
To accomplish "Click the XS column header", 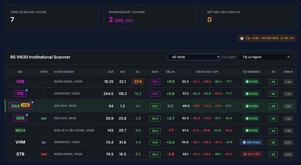I will tap(273, 72).
